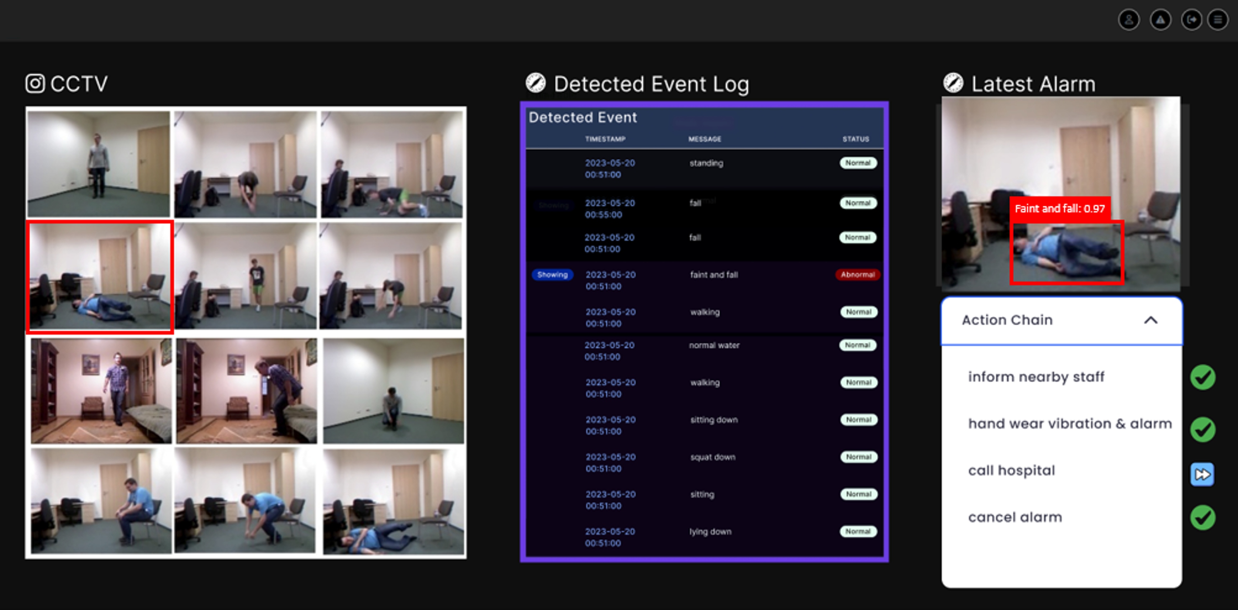Screen dimensions: 1238x610
Task: Select the faint and fall event row
Action: [714, 275]
